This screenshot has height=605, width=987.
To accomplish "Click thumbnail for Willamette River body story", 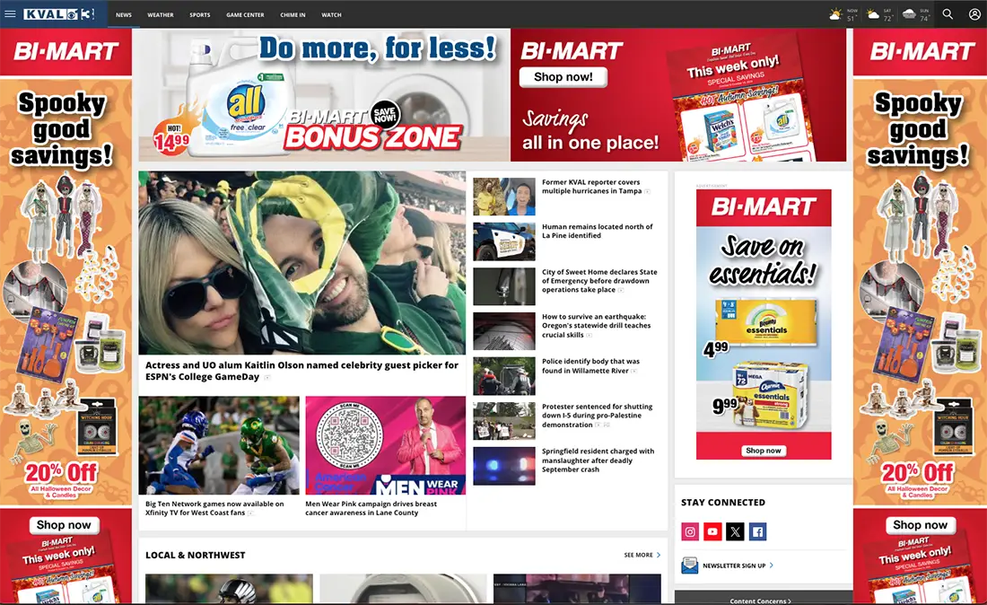I will coord(504,376).
